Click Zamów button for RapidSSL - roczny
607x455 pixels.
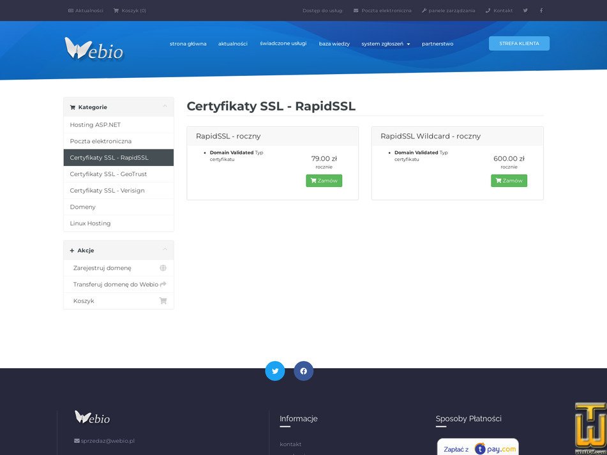click(x=324, y=181)
